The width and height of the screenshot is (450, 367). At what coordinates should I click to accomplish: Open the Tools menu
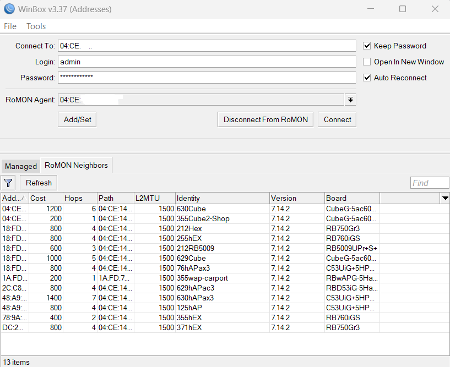coord(36,26)
